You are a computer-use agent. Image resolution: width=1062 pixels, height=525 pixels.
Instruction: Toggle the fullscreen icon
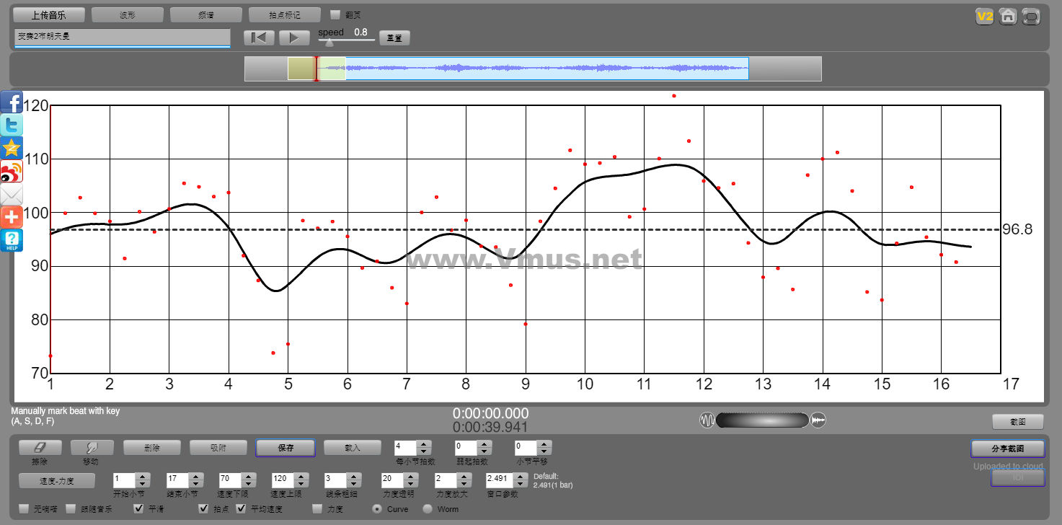1032,16
